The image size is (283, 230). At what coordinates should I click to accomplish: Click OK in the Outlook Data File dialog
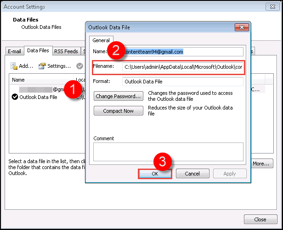(x=155, y=174)
